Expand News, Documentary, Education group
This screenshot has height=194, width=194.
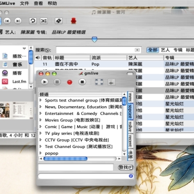click(x=41, y=107)
